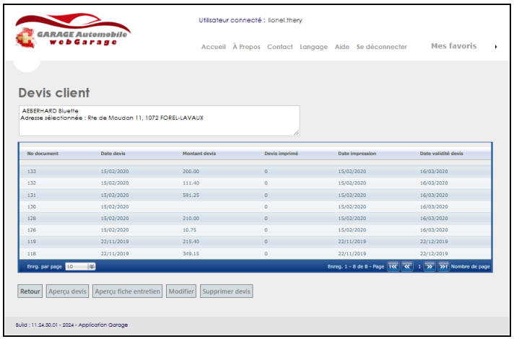The image size is (514, 339).
Task: Go to first page of results
Action: click(393, 266)
